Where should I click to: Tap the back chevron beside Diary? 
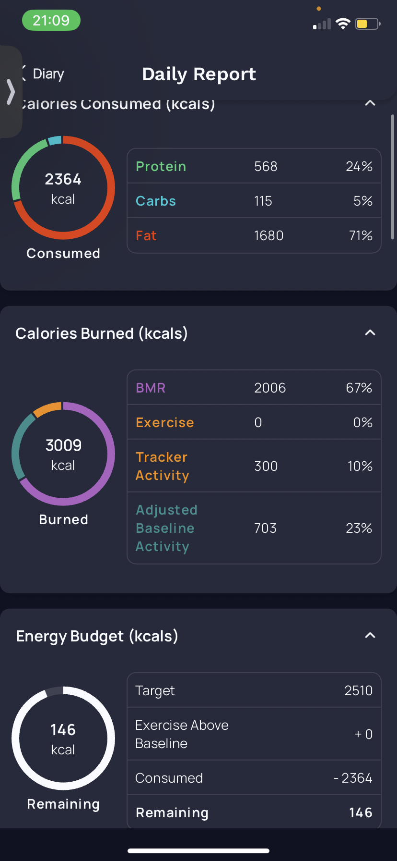point(23,74)
